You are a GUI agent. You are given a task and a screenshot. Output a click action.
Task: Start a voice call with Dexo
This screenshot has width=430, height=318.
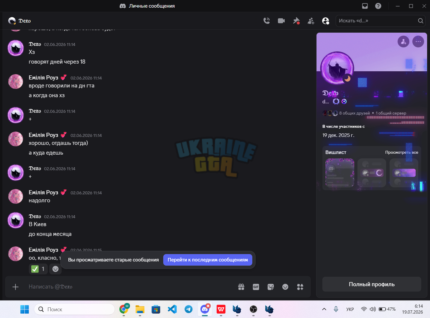pos(267,21)
